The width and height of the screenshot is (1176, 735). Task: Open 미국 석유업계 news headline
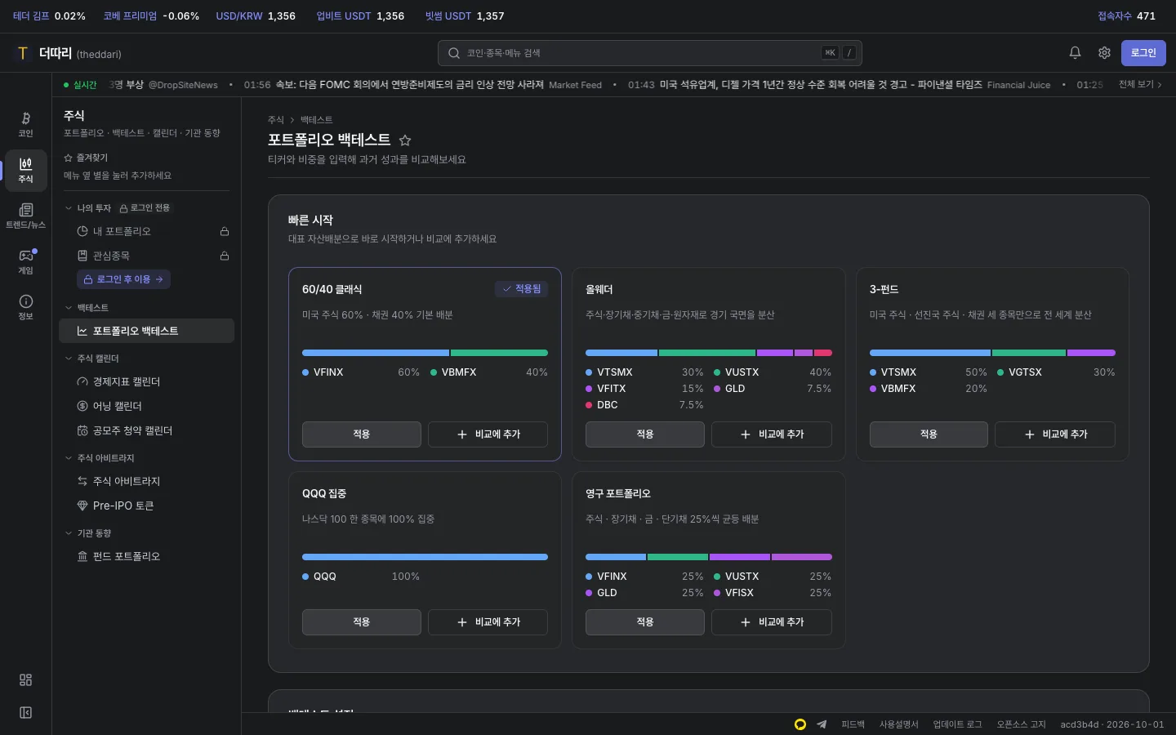tap(821, 85)
